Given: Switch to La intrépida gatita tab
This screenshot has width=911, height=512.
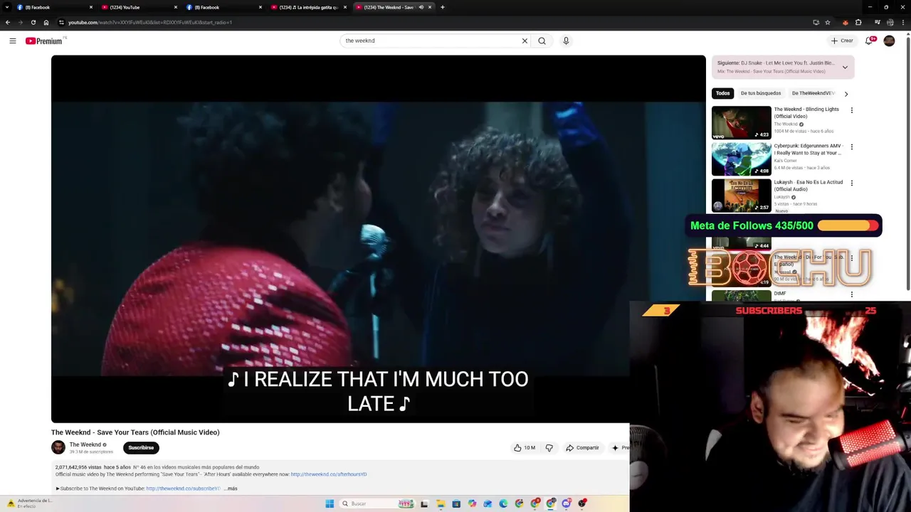Looking at the screenshot, I should pos(308,7).
